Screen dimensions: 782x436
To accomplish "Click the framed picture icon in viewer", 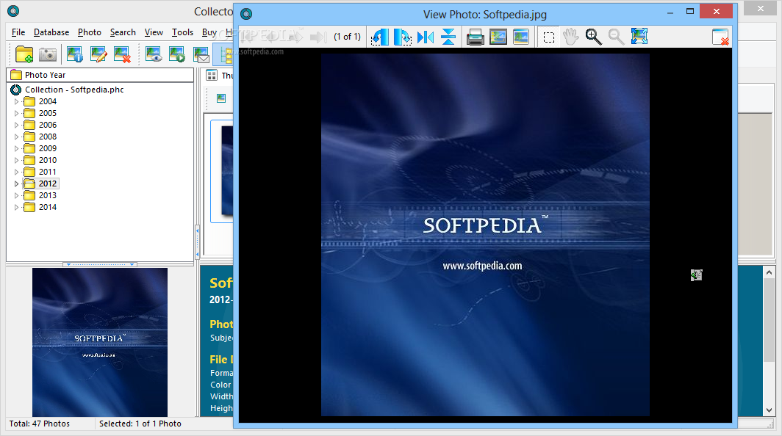I will pyautogui.click(x=498, y=37).
